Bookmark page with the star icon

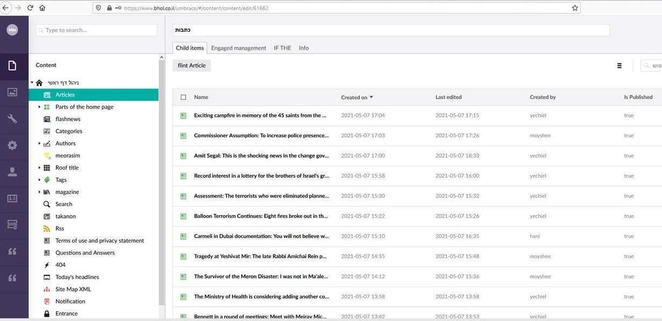click(575, 8)
